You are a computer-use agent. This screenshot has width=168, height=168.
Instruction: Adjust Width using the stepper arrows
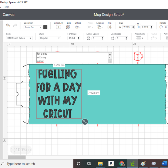pyautogui.click(x=133, y=27)
